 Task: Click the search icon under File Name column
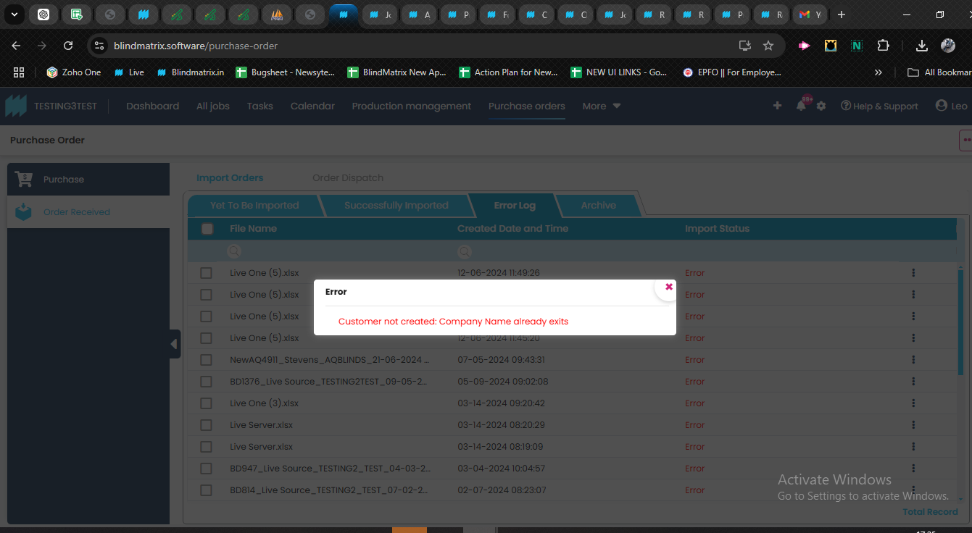point(234,251)
